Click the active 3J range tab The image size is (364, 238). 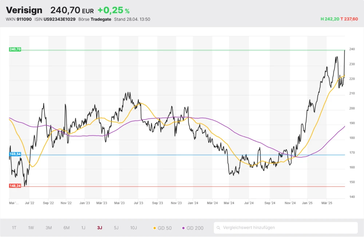100,228
